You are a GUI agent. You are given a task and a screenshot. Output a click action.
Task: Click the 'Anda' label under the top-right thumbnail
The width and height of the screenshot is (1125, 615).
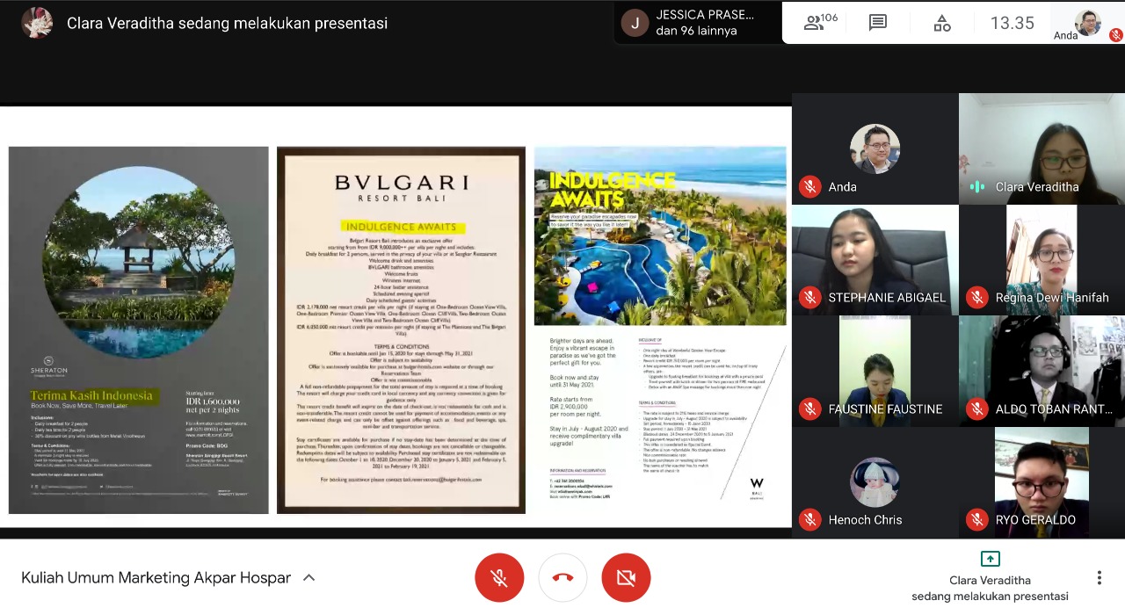(1065, 36)
